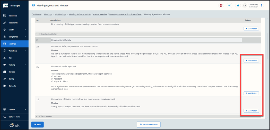Click the Finalise Minutes button
270x130 pixels.
point(149,125)
